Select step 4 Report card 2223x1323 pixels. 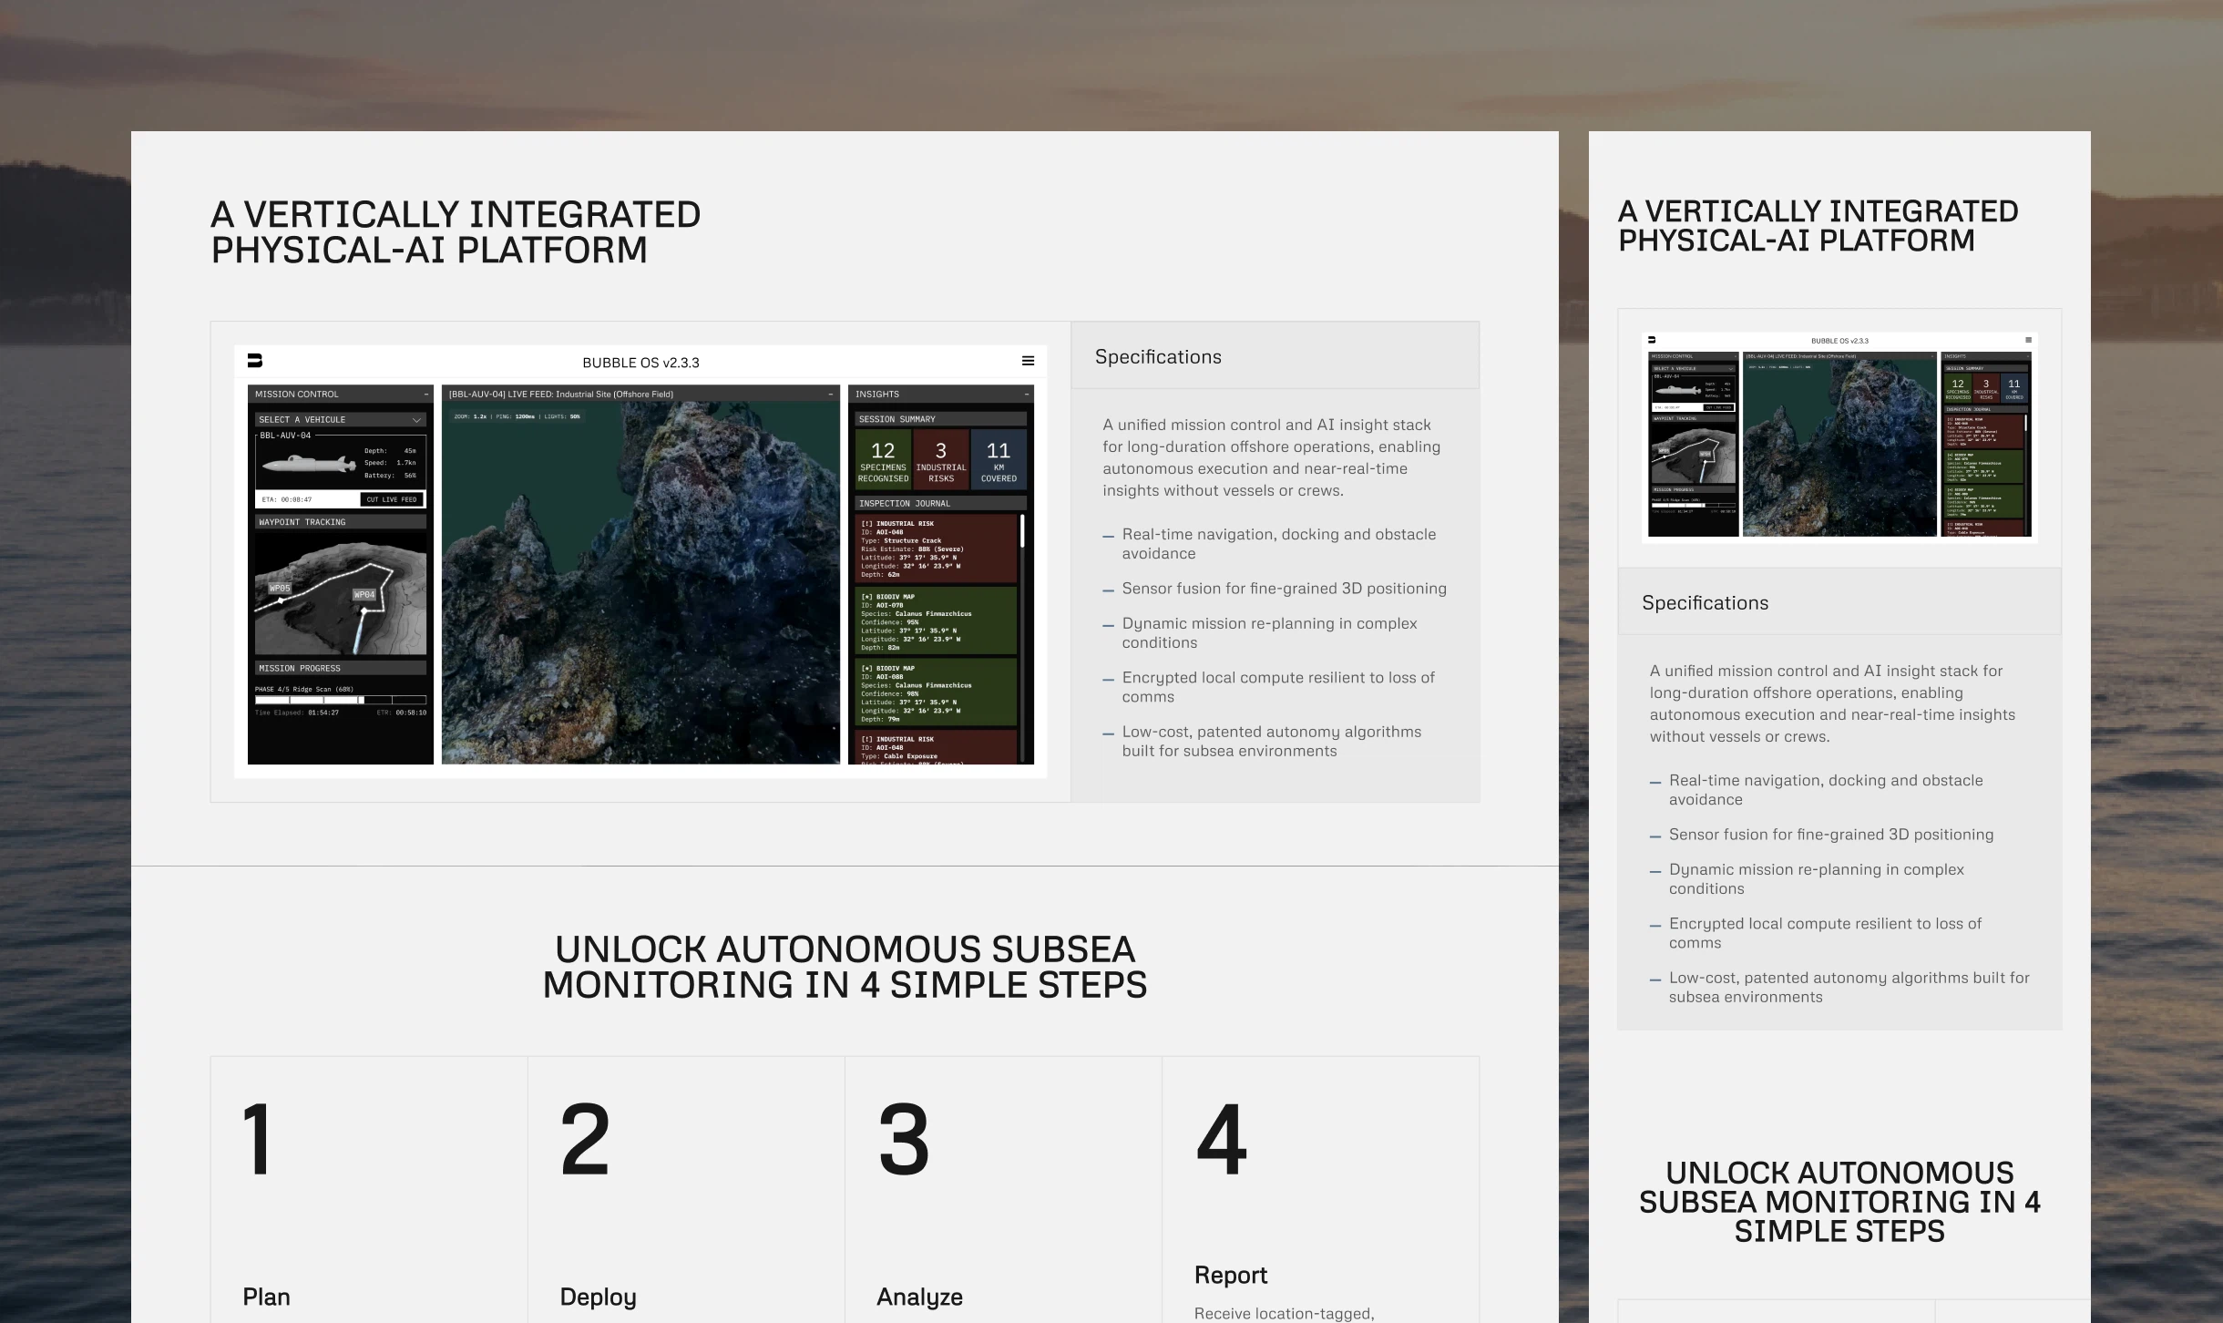[x=1320, y=1189]
